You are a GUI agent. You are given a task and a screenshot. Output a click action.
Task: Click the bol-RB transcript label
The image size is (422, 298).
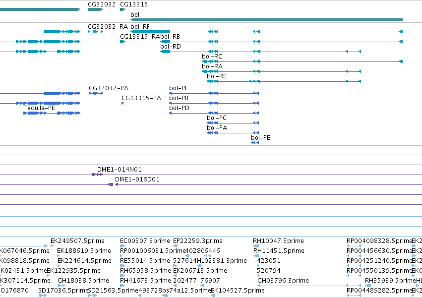pos(170,37)
